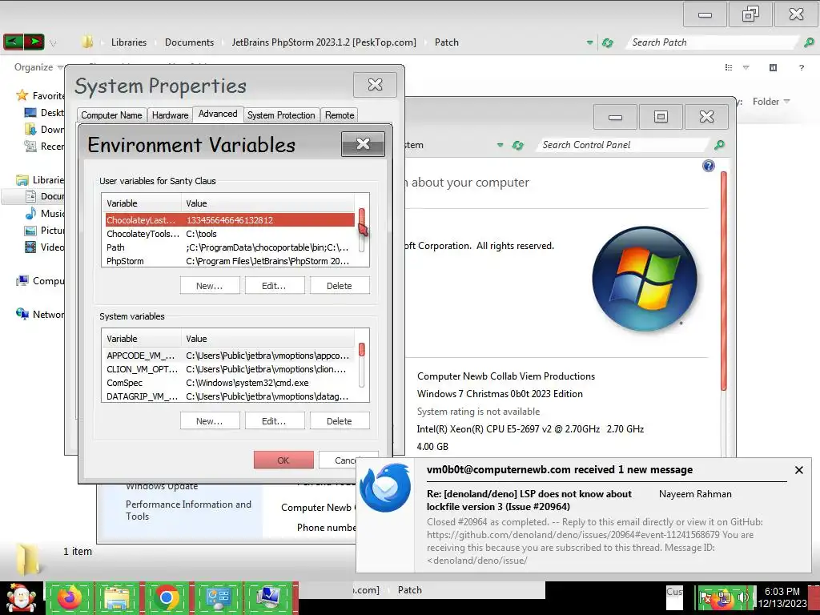Select Favorites star in navigation pane
This screenshot has height=615, width=820.
22,95
